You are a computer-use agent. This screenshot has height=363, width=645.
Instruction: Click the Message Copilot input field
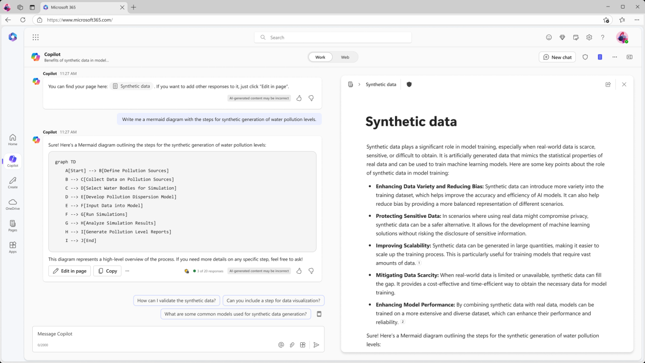[151, 334]
